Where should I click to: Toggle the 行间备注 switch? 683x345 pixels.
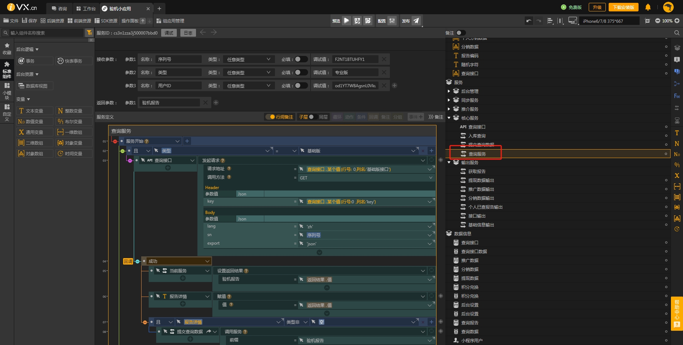[271, 117]
